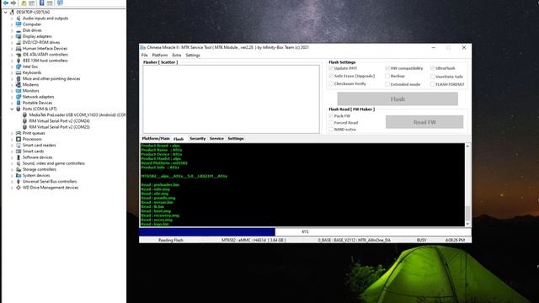Enable the Backup checkbox
This screenshot has height=303, width=539.
click(387, 76)
